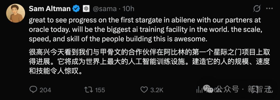Toggle the bookmark icon behind the watermark
Screen dimensions: 280x100
coord(256,90)
